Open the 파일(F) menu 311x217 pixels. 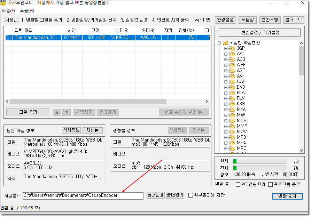[x=8, y=11]
